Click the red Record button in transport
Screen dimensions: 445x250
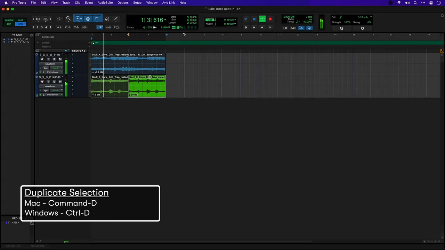[x=270, y=19]
